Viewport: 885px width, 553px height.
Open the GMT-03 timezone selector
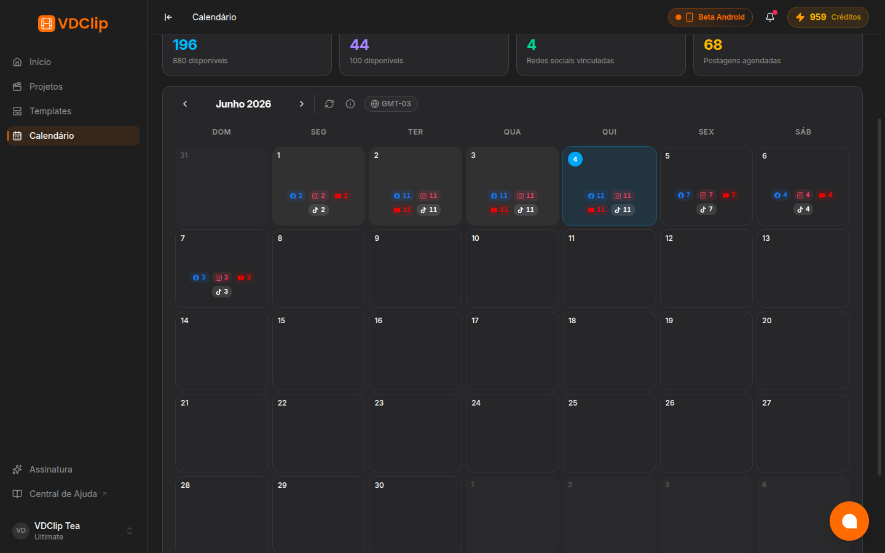[x=391, y=104]
